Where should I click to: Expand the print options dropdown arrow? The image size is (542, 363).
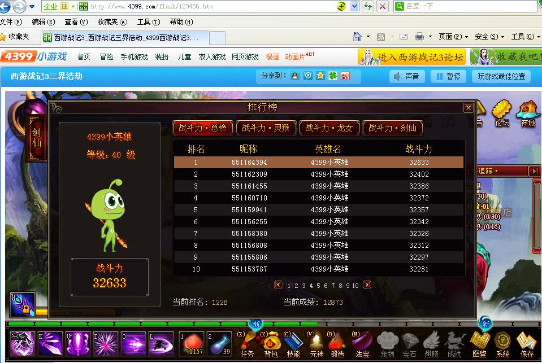pos(430,37)
